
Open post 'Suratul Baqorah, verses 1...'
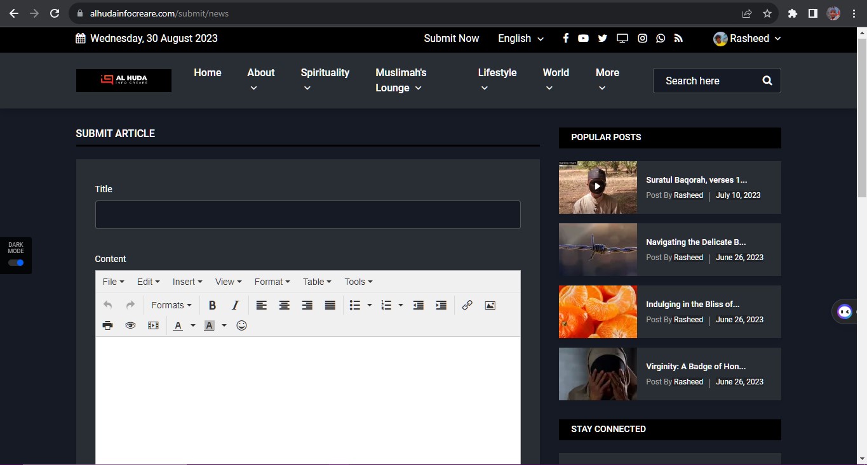[x=696, y=180]
